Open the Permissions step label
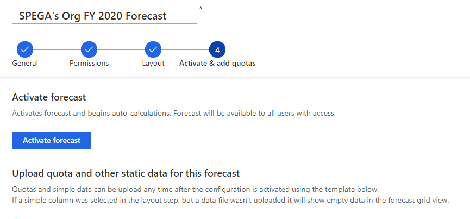470x219 pixels. (x=89, y=63)
